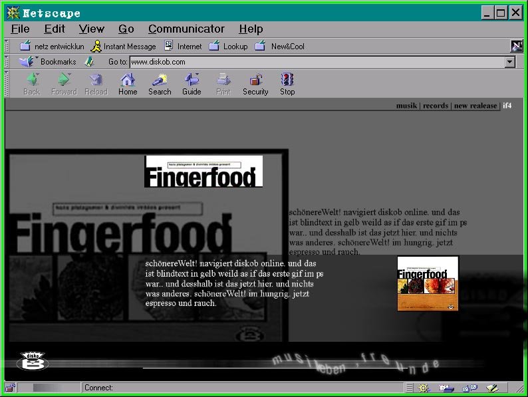Open Mailbox icon in component bar
Image resolution: width=528 pixels, height=397 pixels.
pos(446,388)
